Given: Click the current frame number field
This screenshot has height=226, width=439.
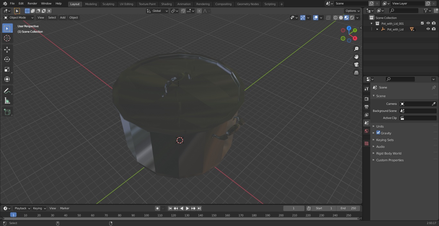Looking at the screenshot, I should click(294, 208).
